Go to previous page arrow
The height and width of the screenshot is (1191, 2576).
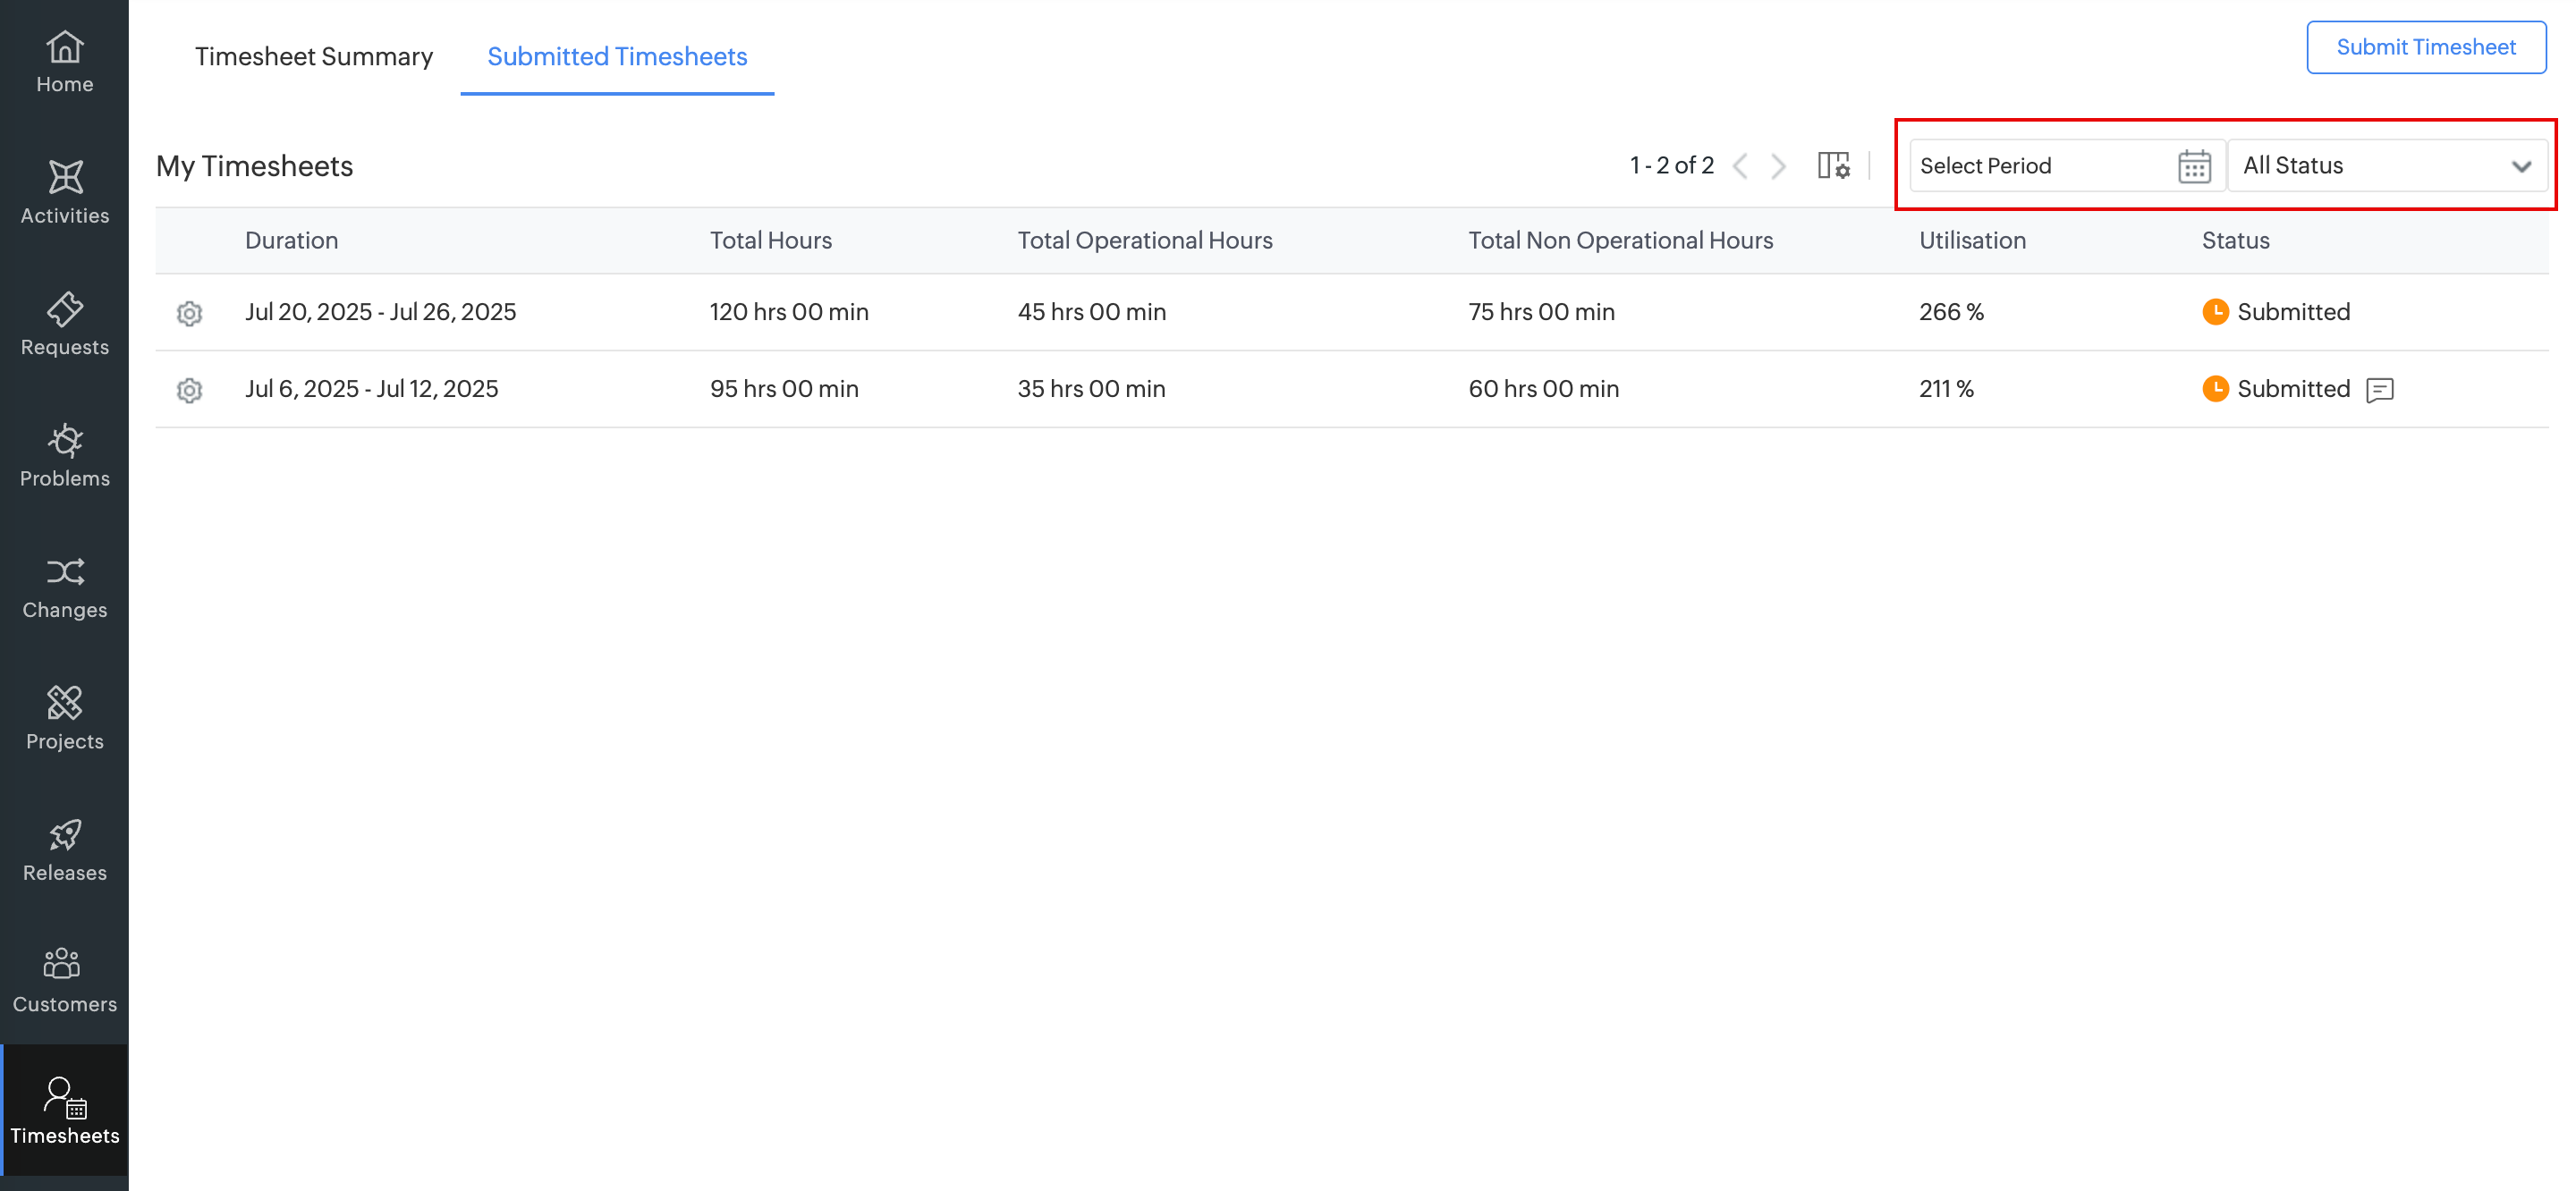pyautogui.click(x=1740, y=166)
